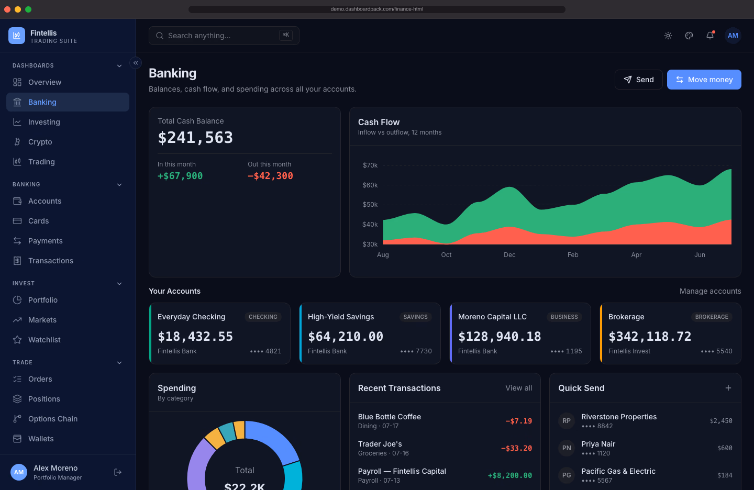The height and width of the screenshot is (490, 754).
Task: Click the Wallets icon in sidebar
Action: (17, 439)
